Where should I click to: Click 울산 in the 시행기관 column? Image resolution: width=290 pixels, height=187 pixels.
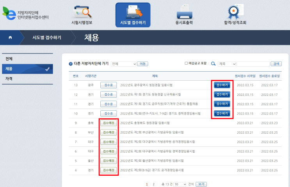pyautogui.click(x=91, y=161)
